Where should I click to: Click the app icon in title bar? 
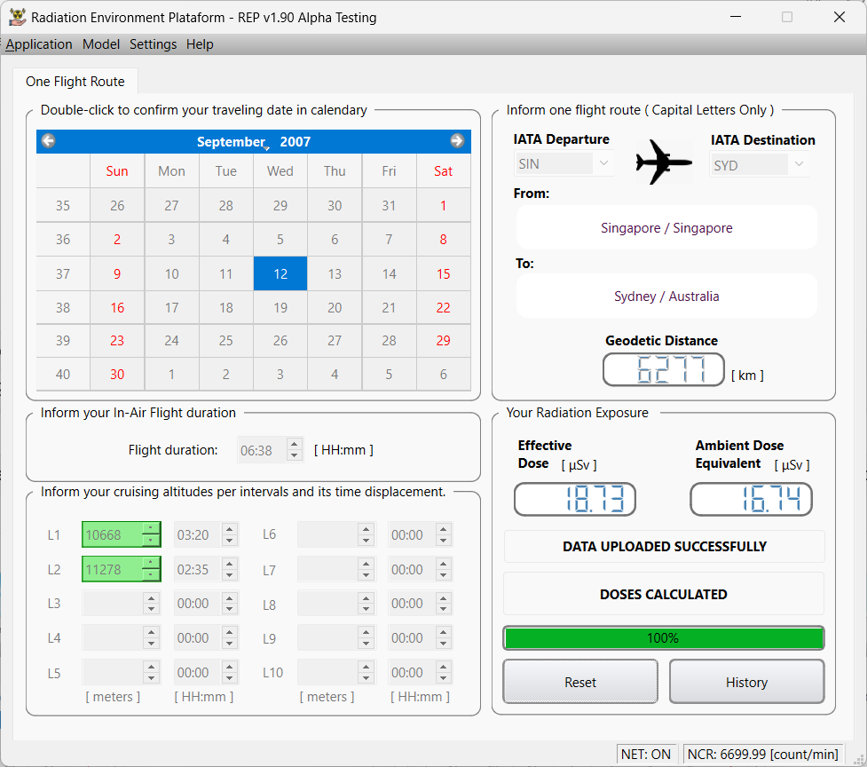point(17,17)
